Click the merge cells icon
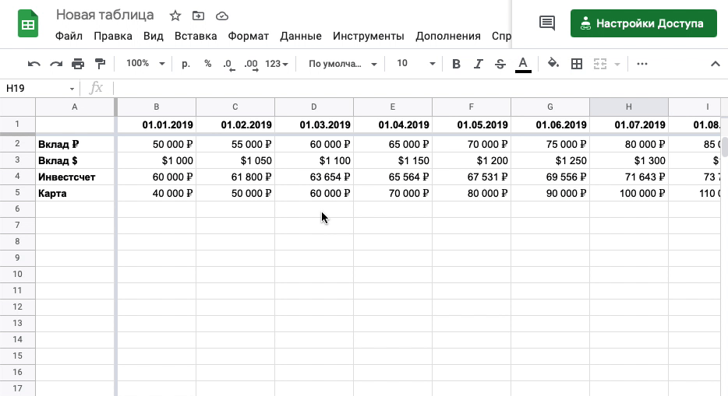 pyautogui.click(x=600, y=64)
